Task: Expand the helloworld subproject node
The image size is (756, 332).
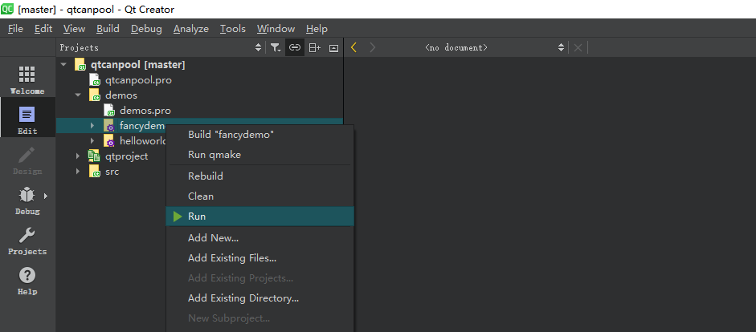Action: pyautogui.click(x=92, y=141)
